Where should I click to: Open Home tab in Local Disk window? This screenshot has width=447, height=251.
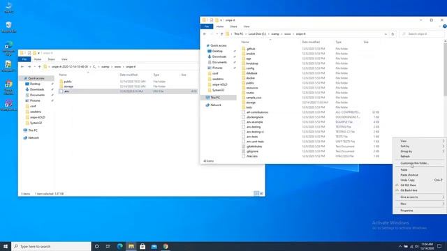220,26
